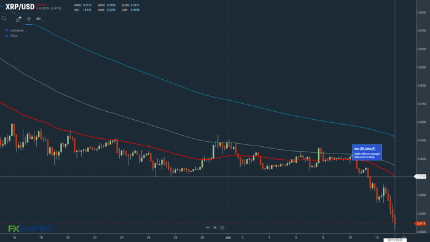Open the 4H timeframe dropdown
The height and width of the screenshot is (242, 430).
point(40,19)
